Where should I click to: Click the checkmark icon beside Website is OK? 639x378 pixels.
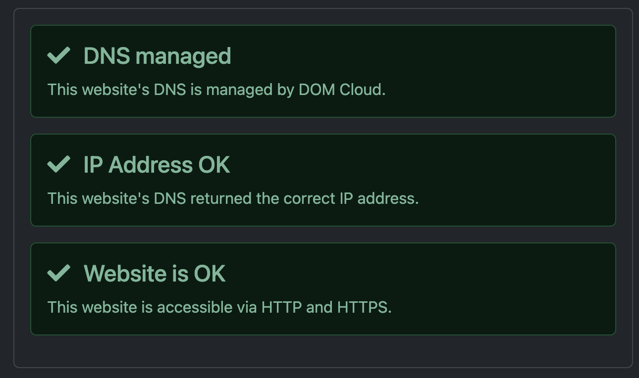point(58,273)
